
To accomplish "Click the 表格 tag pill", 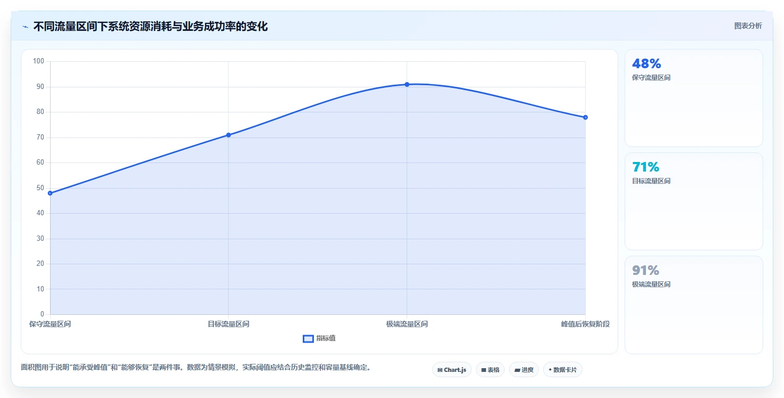I will pyautogui.click(x=490, y=370).
